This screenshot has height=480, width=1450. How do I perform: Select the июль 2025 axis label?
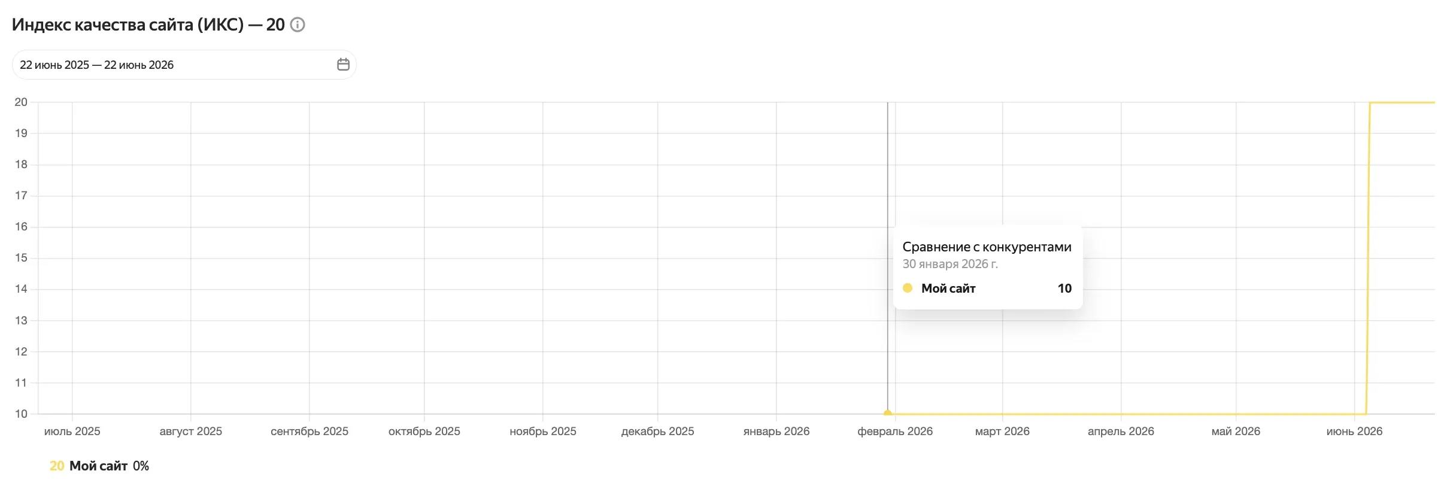(x=72, y=432)
